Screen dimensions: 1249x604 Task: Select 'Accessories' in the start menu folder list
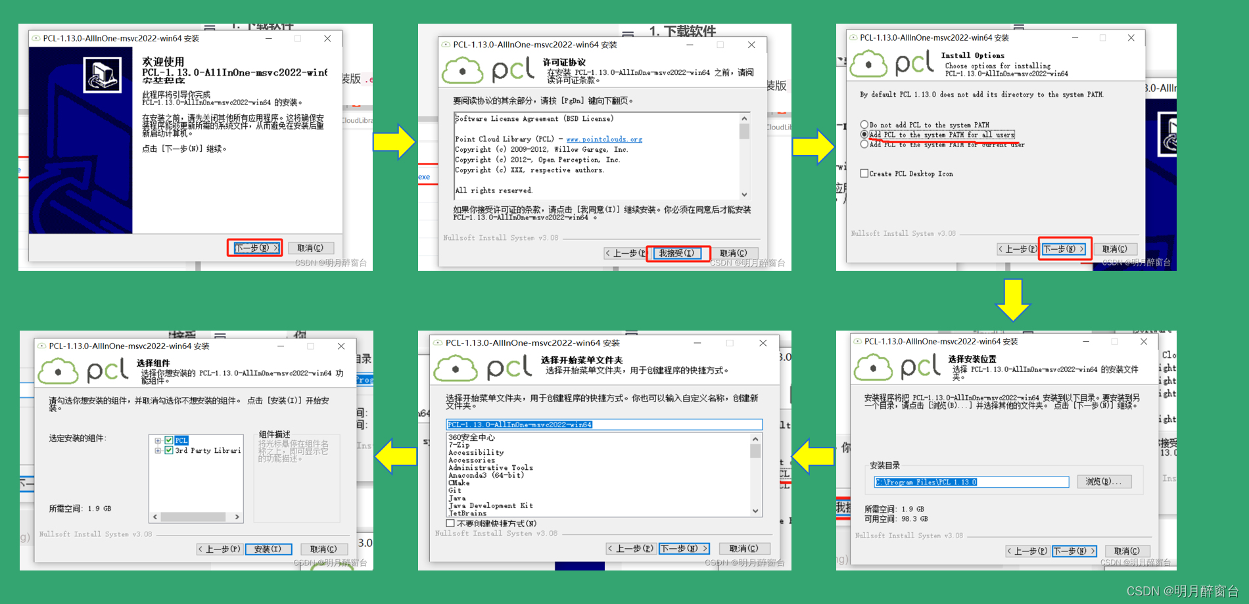tap(471, 460)
